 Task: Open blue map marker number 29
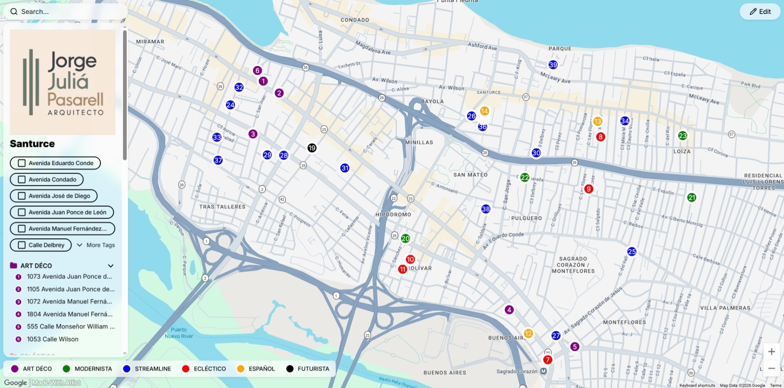tap(267, 155)
